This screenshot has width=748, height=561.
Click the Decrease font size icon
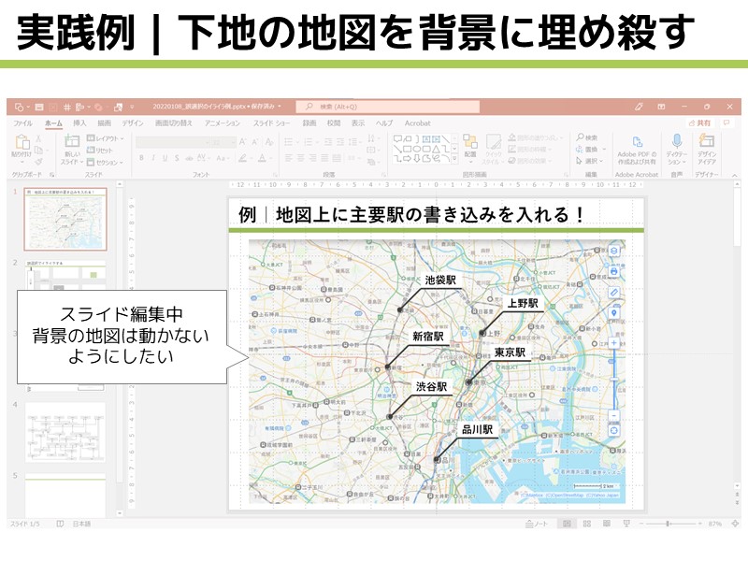255,142
